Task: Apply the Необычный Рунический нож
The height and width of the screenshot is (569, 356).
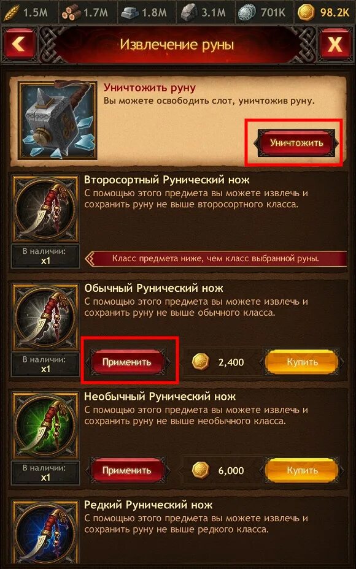Action: [x=127, y=470]
